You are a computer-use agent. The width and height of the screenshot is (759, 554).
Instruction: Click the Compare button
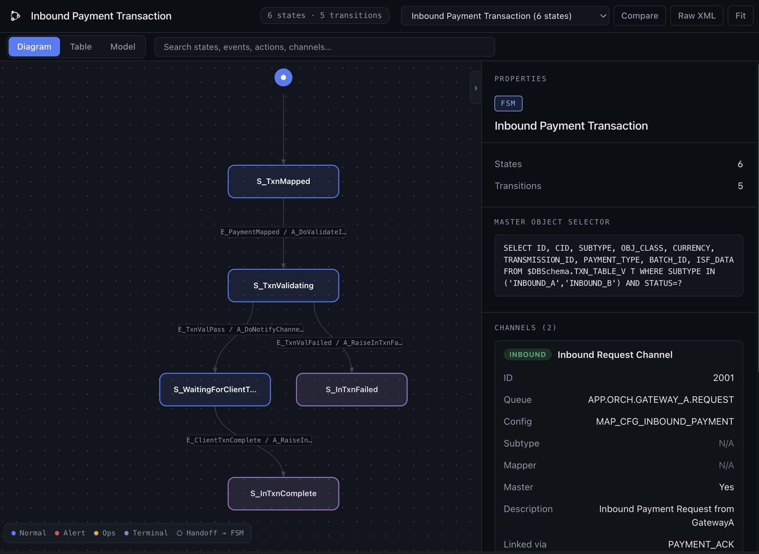(x=639, y=16)
